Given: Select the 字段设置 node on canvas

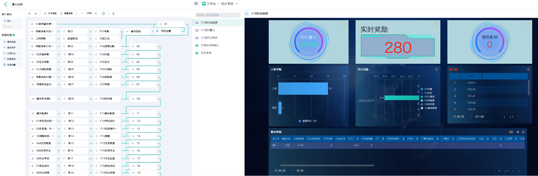Looking at the screenshot, I should click(x=169, y=31).
